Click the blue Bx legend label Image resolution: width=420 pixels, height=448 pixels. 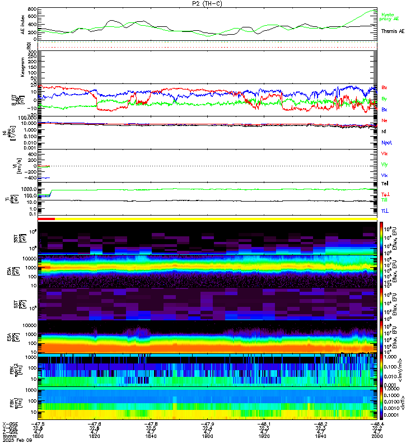[x=384, y=109]
